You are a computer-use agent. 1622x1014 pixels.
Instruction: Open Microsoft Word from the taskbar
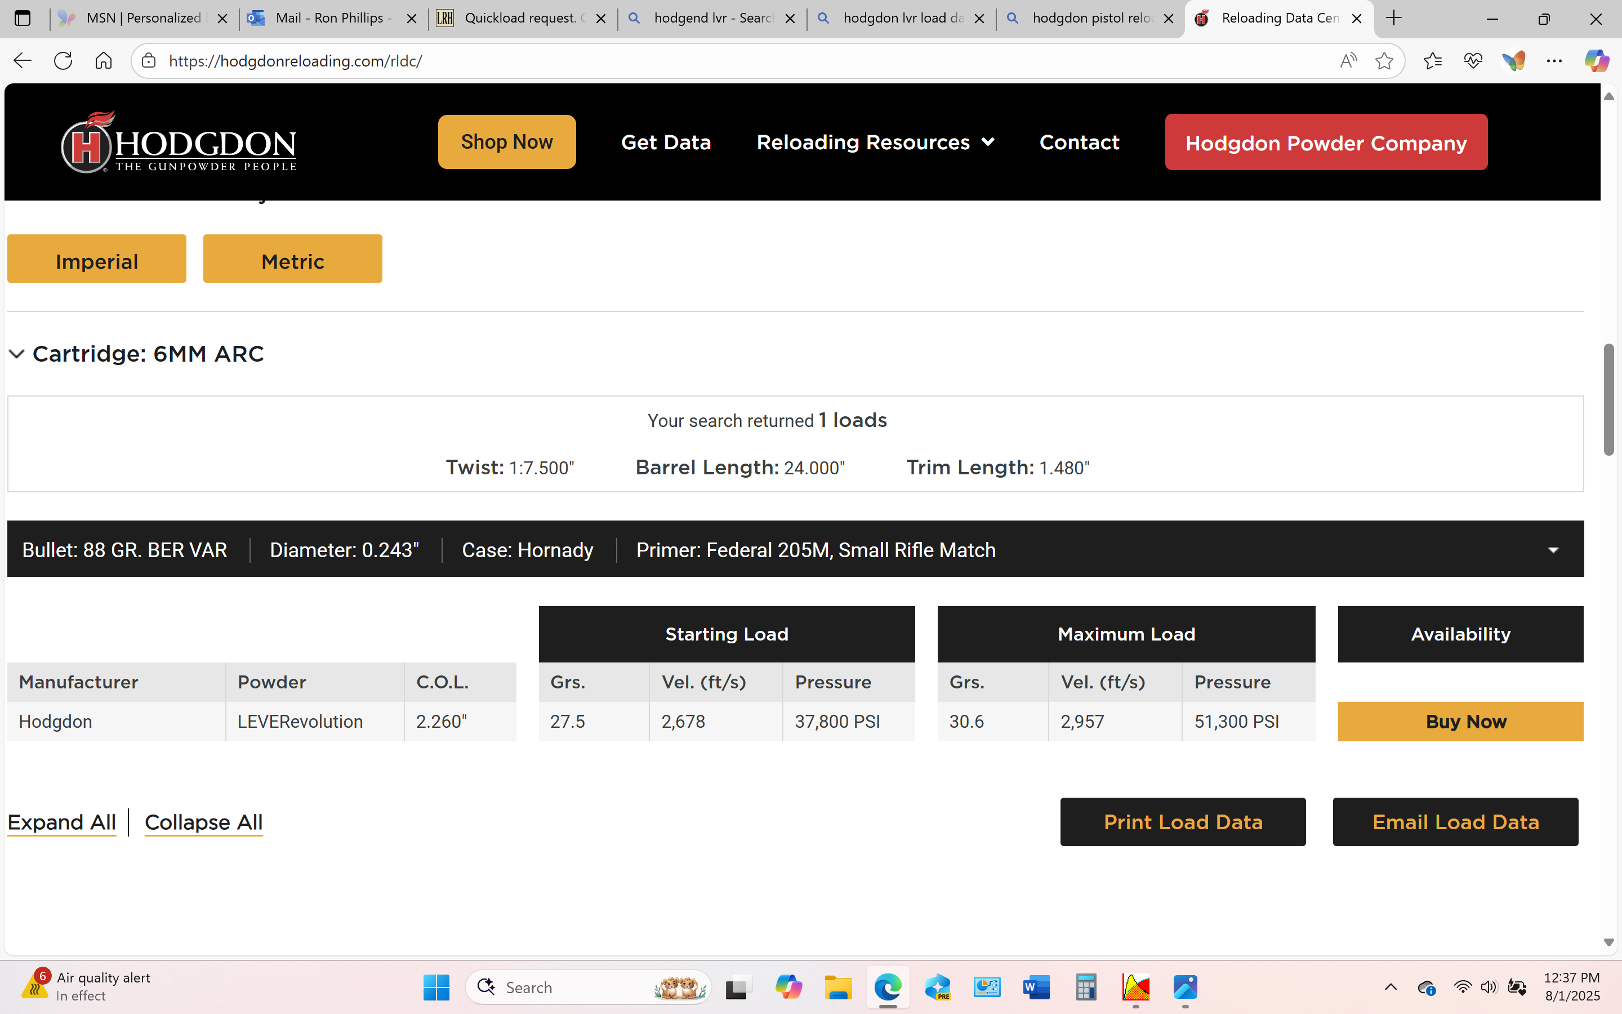tap(1036, 987)
